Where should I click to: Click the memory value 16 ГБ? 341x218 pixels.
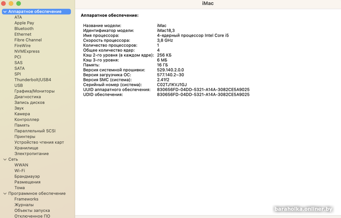click(162, 65)
